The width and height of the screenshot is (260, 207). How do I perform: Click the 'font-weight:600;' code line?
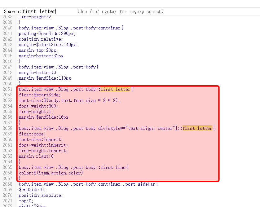tap(38, 106)
